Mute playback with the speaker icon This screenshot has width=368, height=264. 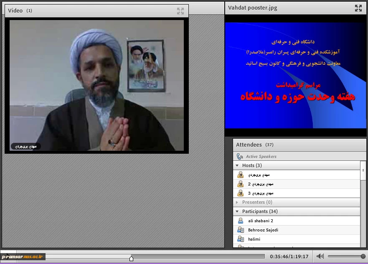pyautogui.click(x=320, y=256)
